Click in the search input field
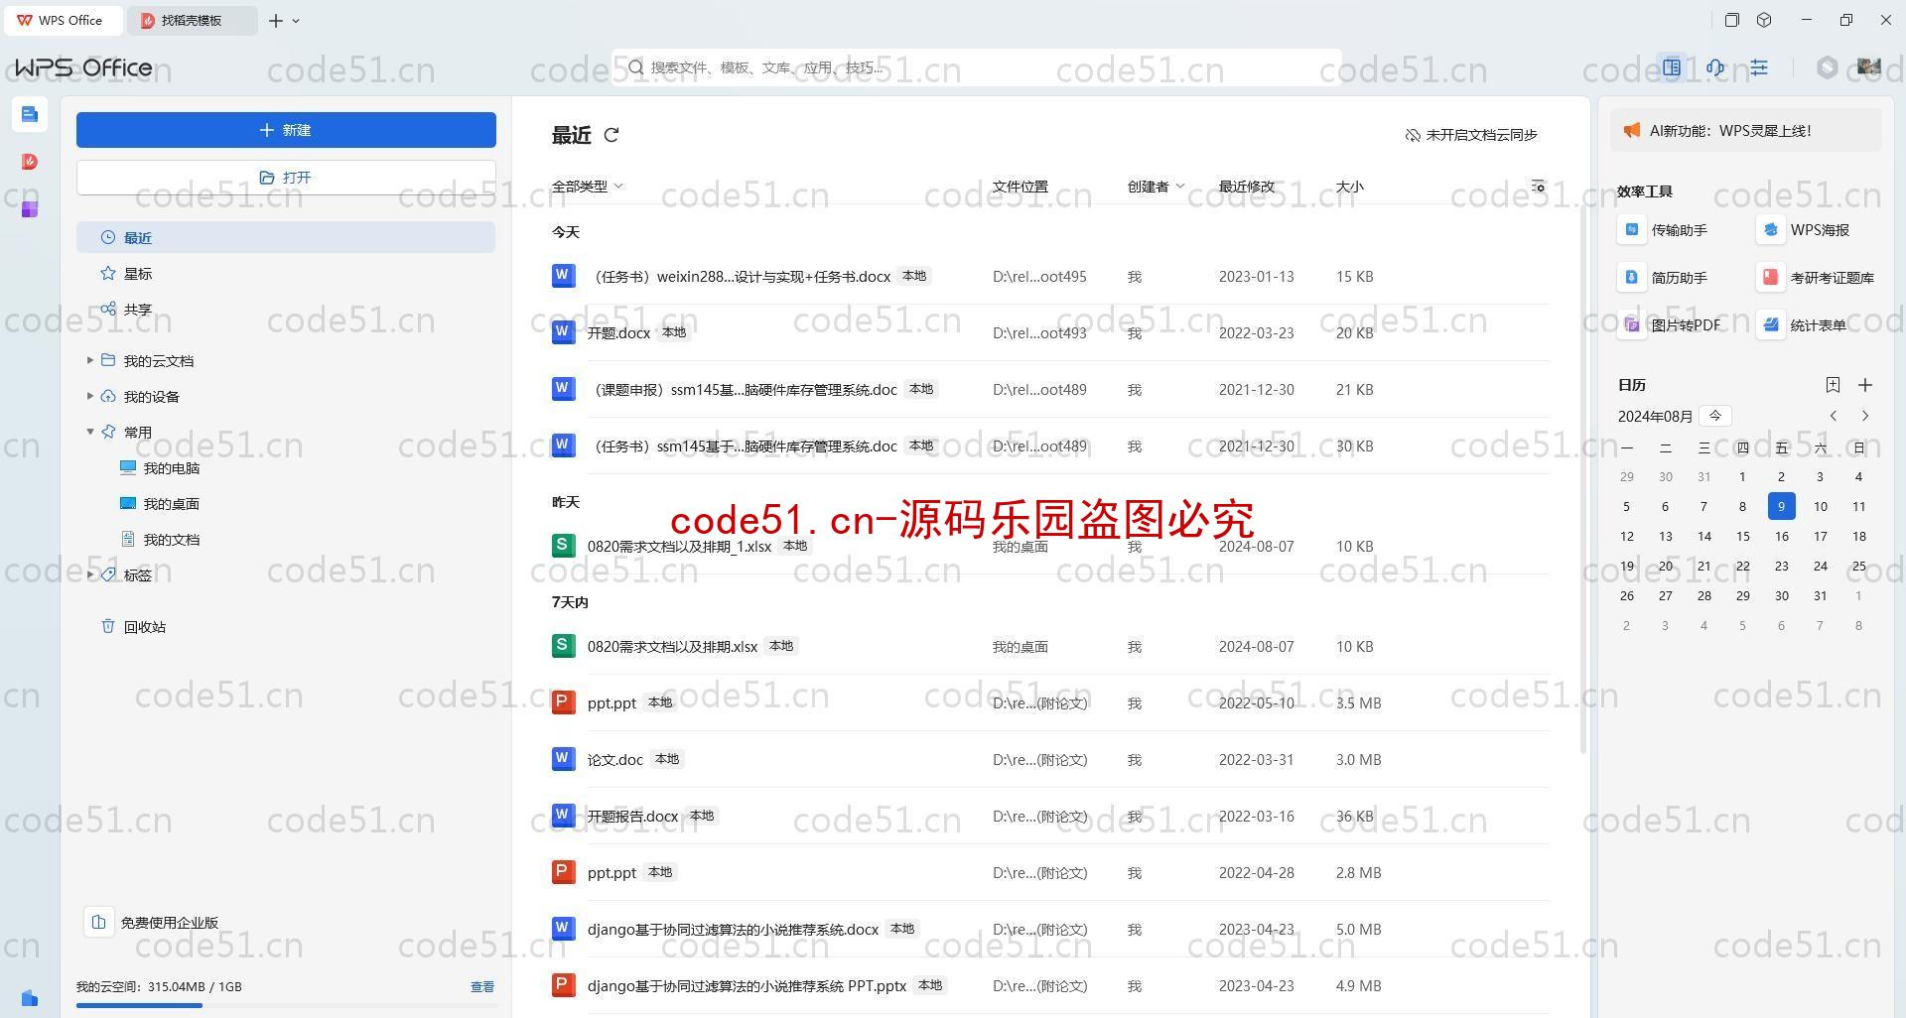Screen dimensions: 1906x1018 (x=977, y=67)
